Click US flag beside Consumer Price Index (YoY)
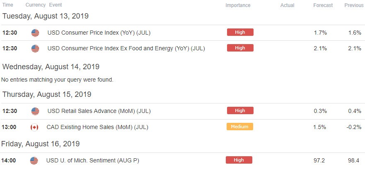 click(35, 33)
